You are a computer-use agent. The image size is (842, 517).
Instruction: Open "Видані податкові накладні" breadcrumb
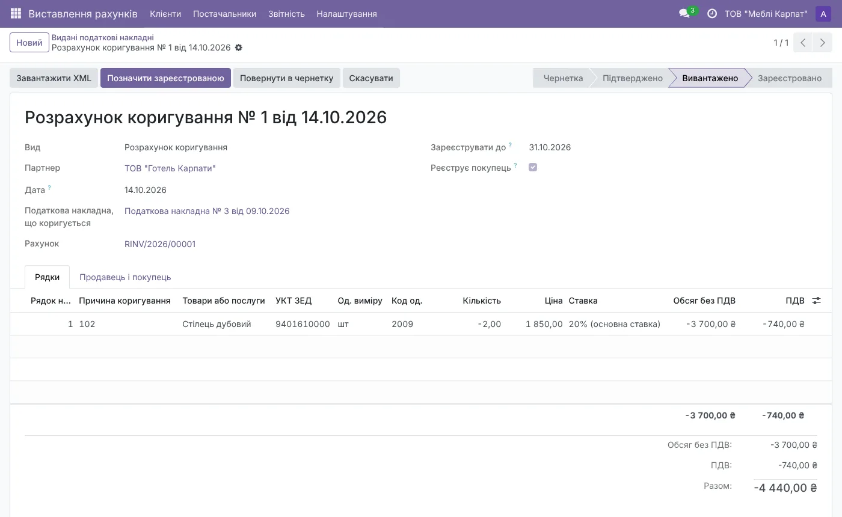(x=102, y=37)
